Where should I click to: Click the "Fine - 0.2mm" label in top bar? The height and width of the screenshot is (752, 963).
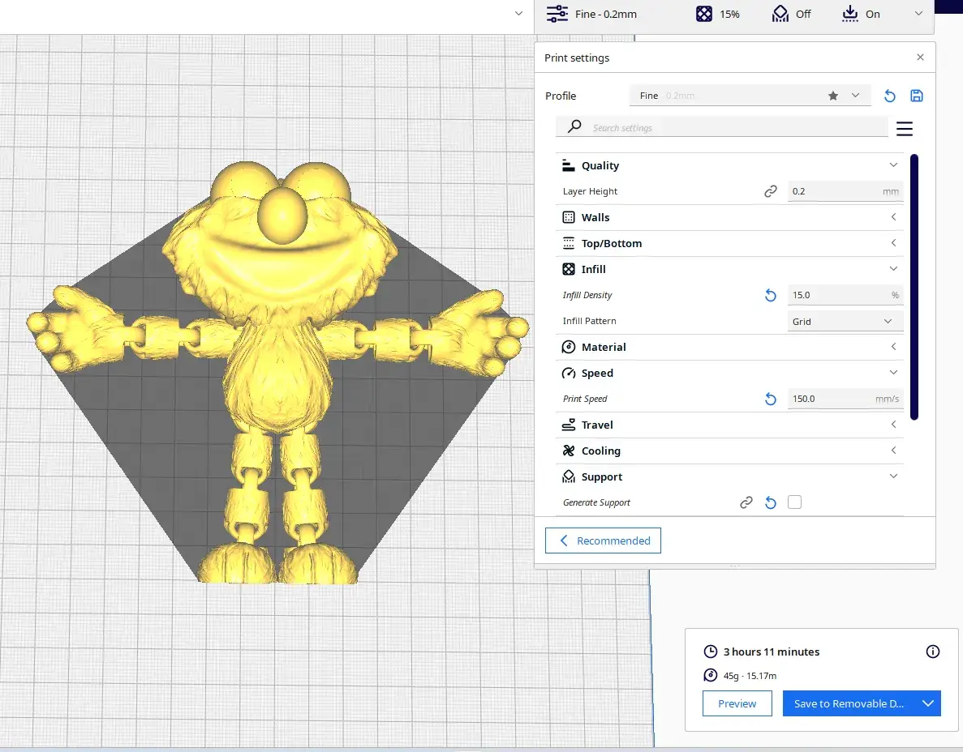(605, 14)
